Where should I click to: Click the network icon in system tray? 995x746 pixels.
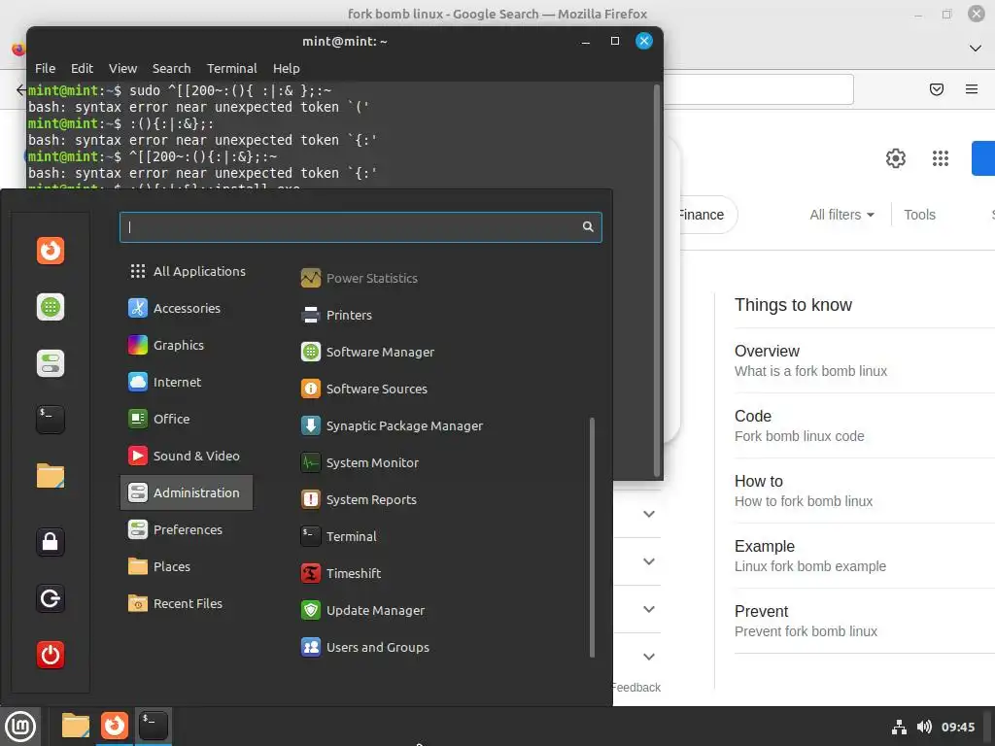tap(899, 727)
